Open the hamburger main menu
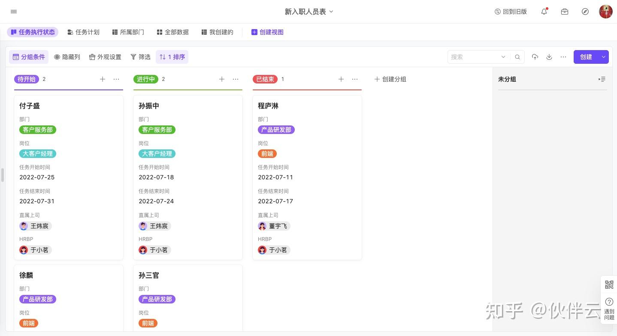Screen dimensions: 617x336 [14, 12]
